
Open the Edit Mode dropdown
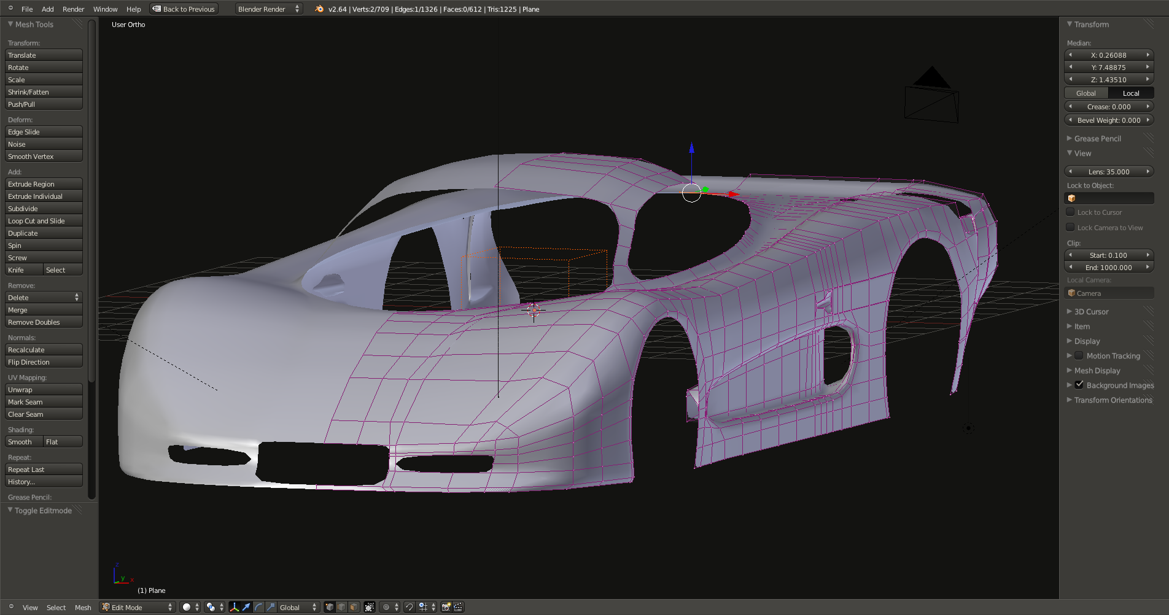[x=138, y=607]
